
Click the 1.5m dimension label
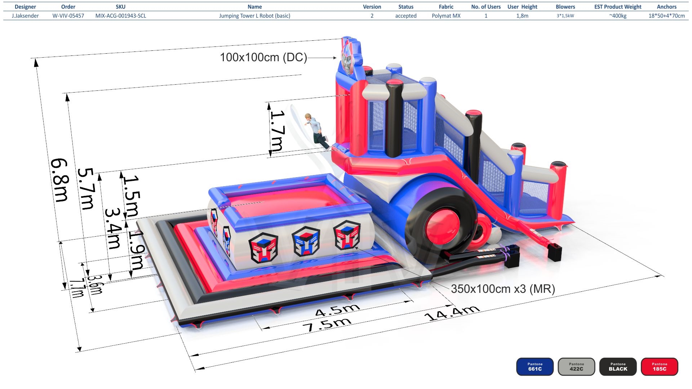pyautogui.click(x=130, y=196)
